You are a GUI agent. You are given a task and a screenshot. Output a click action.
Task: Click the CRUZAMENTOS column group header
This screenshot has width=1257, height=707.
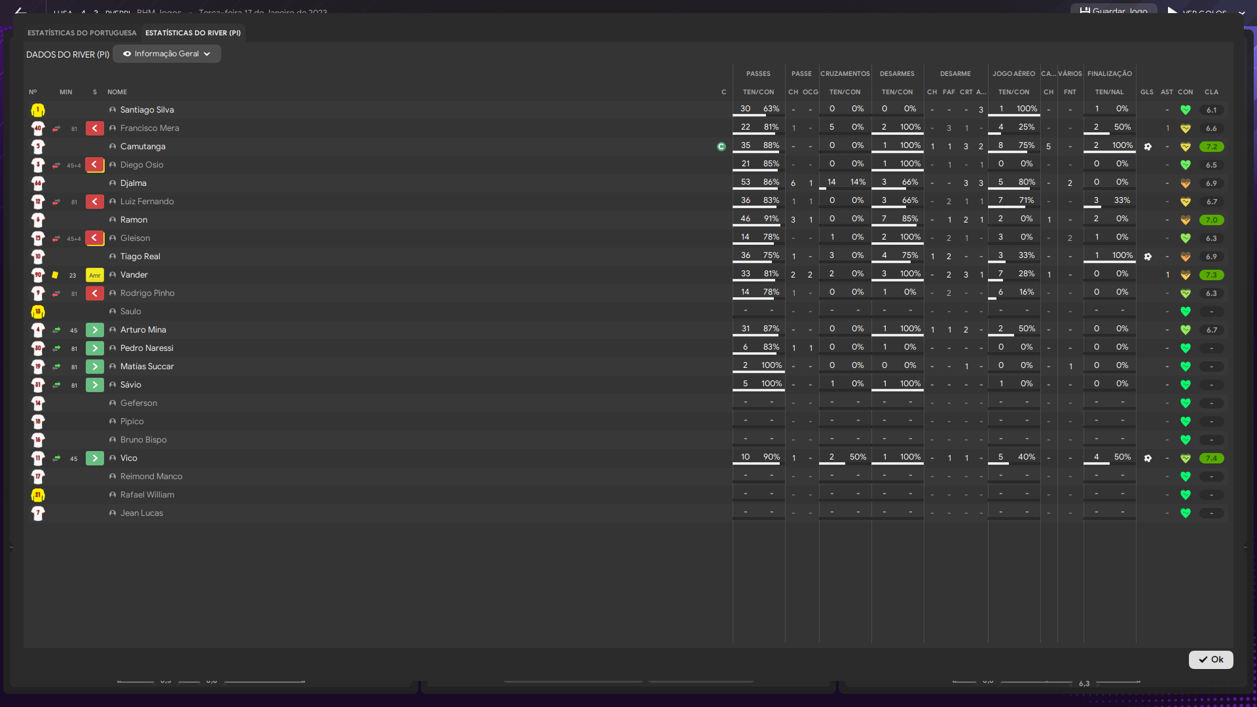[x=845, y=74]
